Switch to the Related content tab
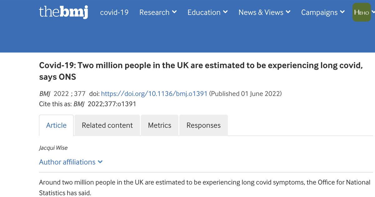 point(107,125)
